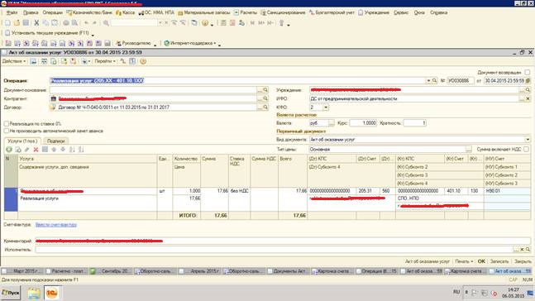Screen dimensions: 535x301
Task: Toggle the Сумма включает НДС checkbox
Action: point(527,149)
